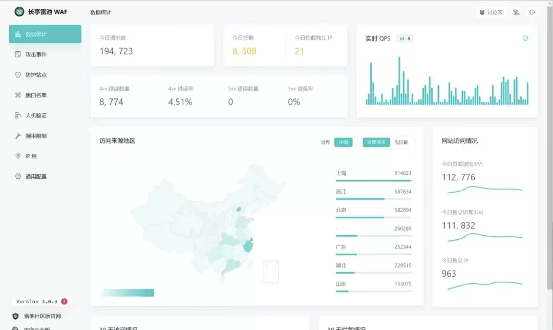Click the logout icon at top right
Viewport: 553px width, 330px height.
coord(532,12)
